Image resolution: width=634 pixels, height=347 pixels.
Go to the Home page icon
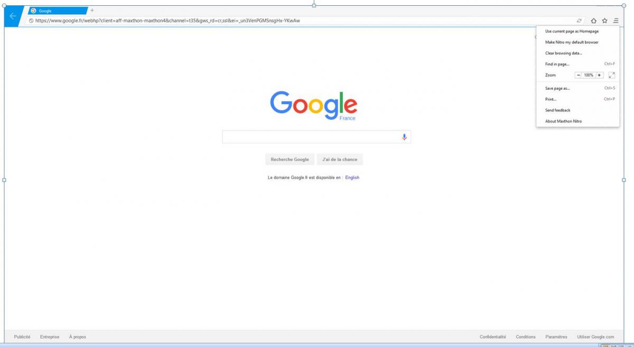point(593,21)
